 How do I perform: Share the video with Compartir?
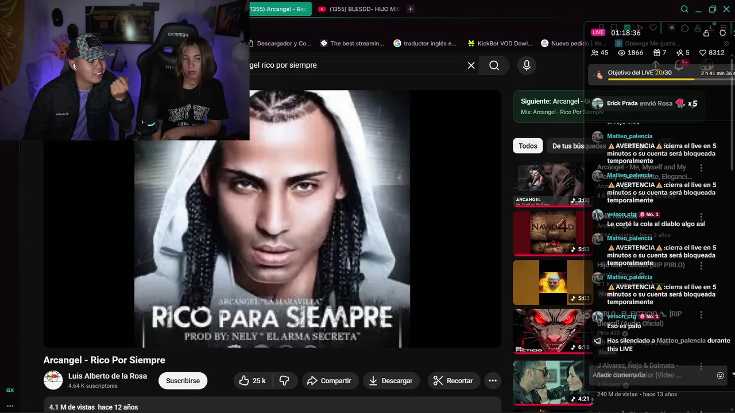329,381
